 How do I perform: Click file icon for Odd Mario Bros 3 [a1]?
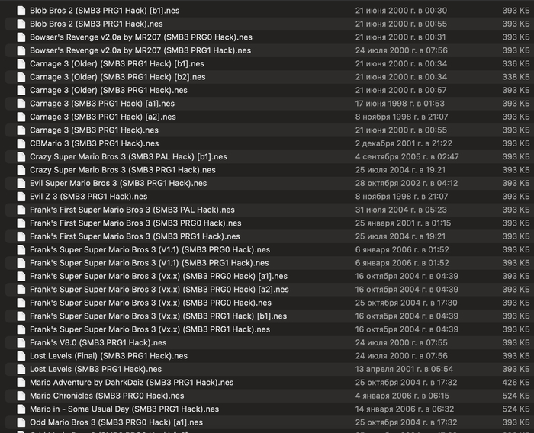click(x=21, y=422)
